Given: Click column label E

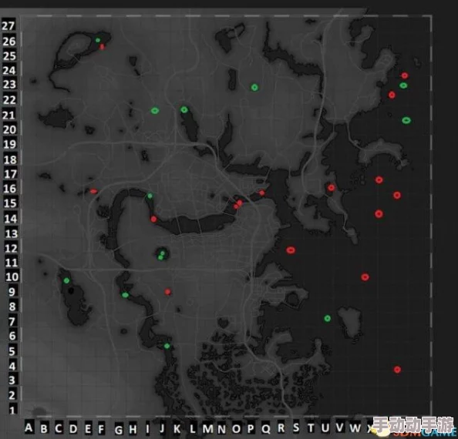Looking at the screenshot, I should [x=88, y=429].
